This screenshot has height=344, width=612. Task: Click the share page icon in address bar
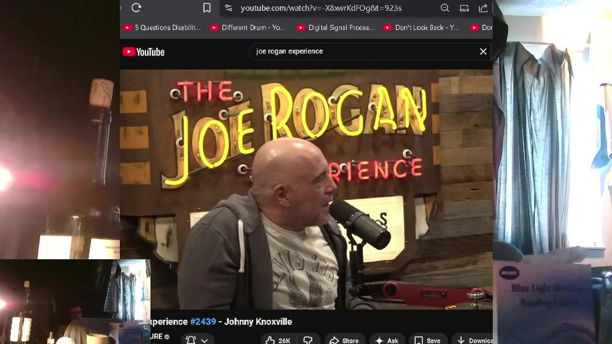483,8
